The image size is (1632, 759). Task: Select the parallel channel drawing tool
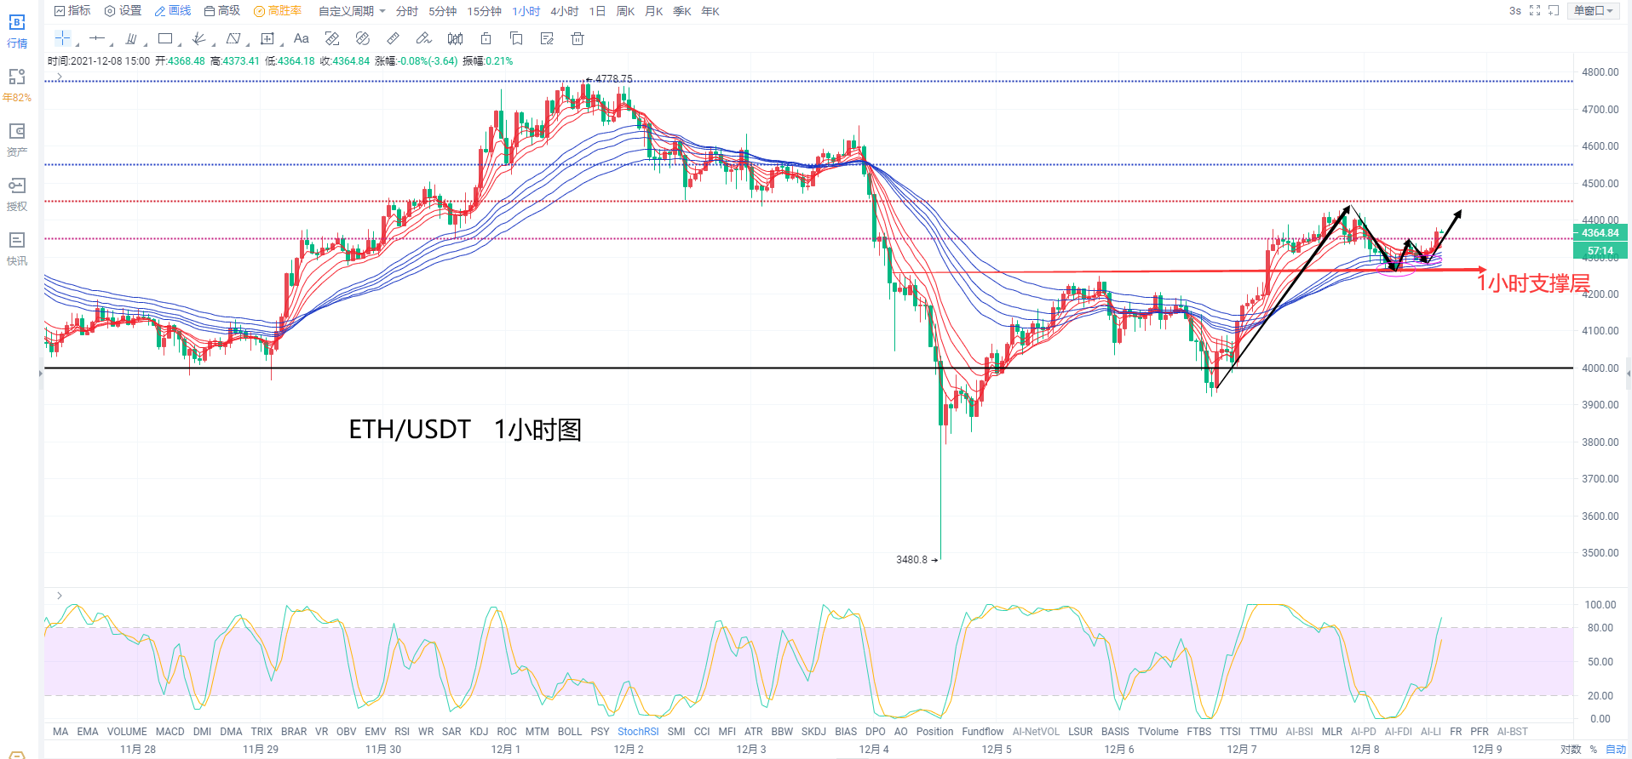tap(130, 38)
